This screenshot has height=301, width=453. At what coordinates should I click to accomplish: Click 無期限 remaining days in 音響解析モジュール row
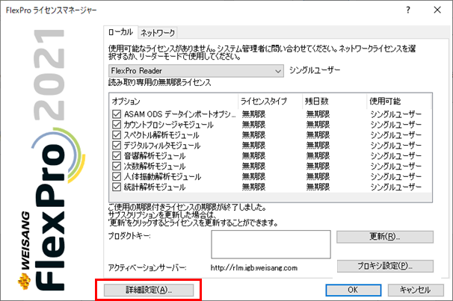point(318,156)
